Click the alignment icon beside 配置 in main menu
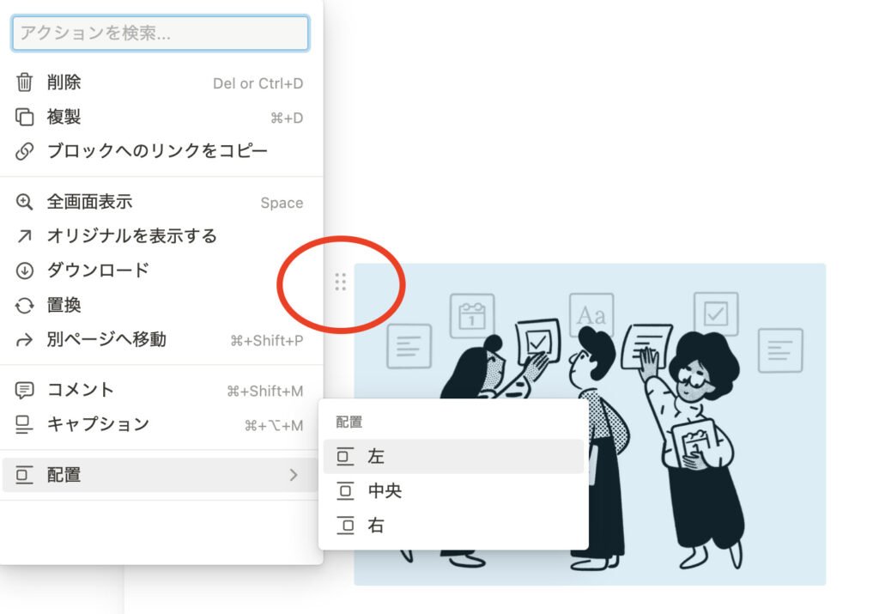This screenshot has height=614, width=879. [x=24, y=475]
